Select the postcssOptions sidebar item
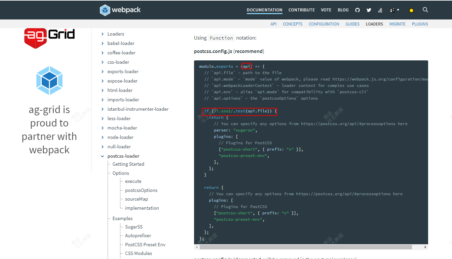Image resolution: width=452 pixels, height=259 pixels. (141, 190)
